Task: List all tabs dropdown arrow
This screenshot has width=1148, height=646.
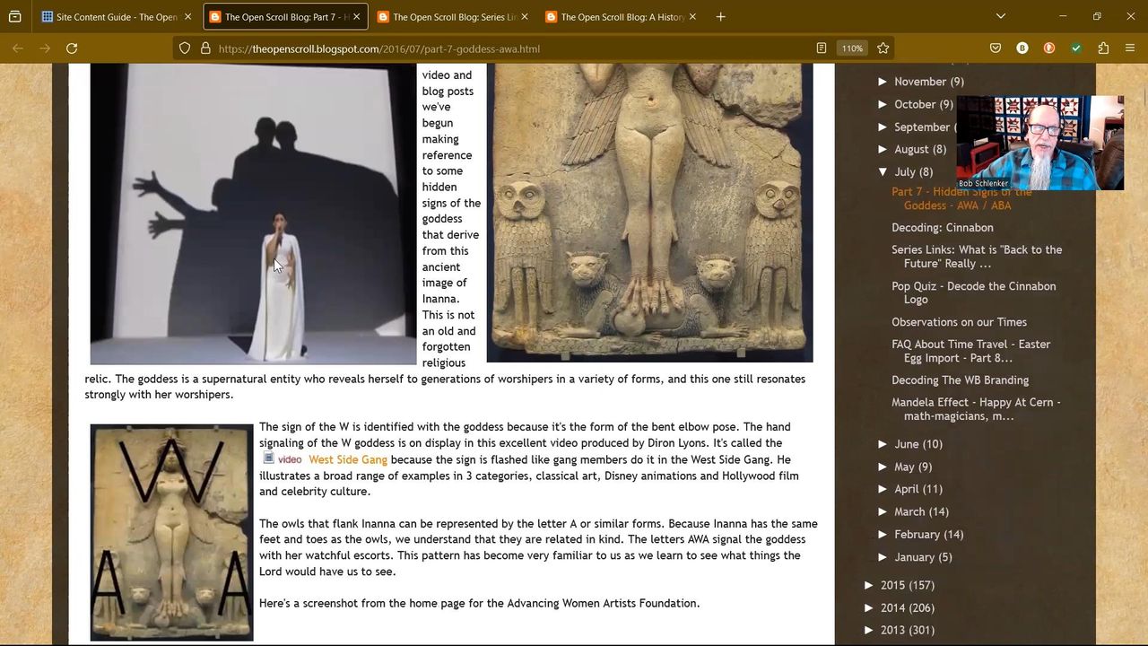Action: (x=1001, y=16)
